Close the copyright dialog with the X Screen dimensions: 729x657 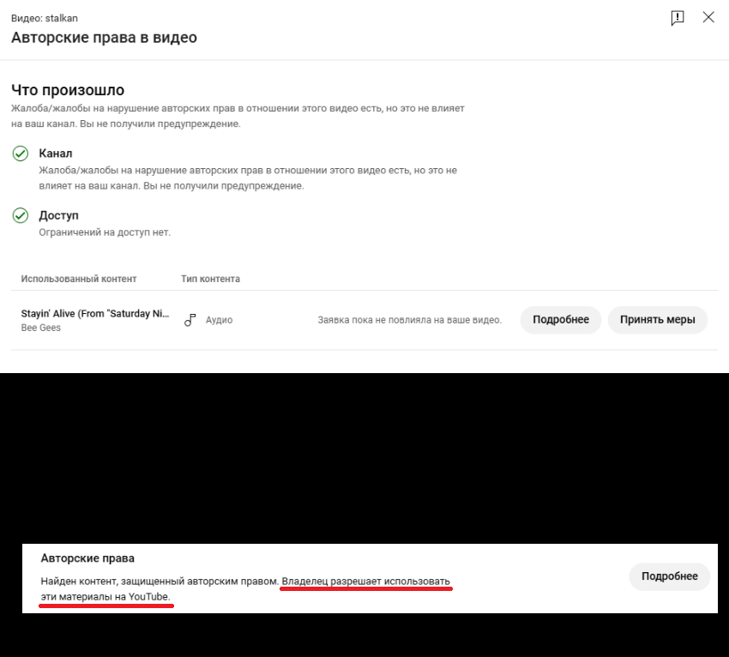(x=708, y=18)
